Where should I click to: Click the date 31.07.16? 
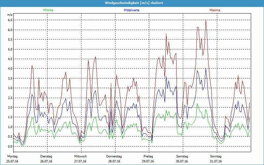point(216,161)
